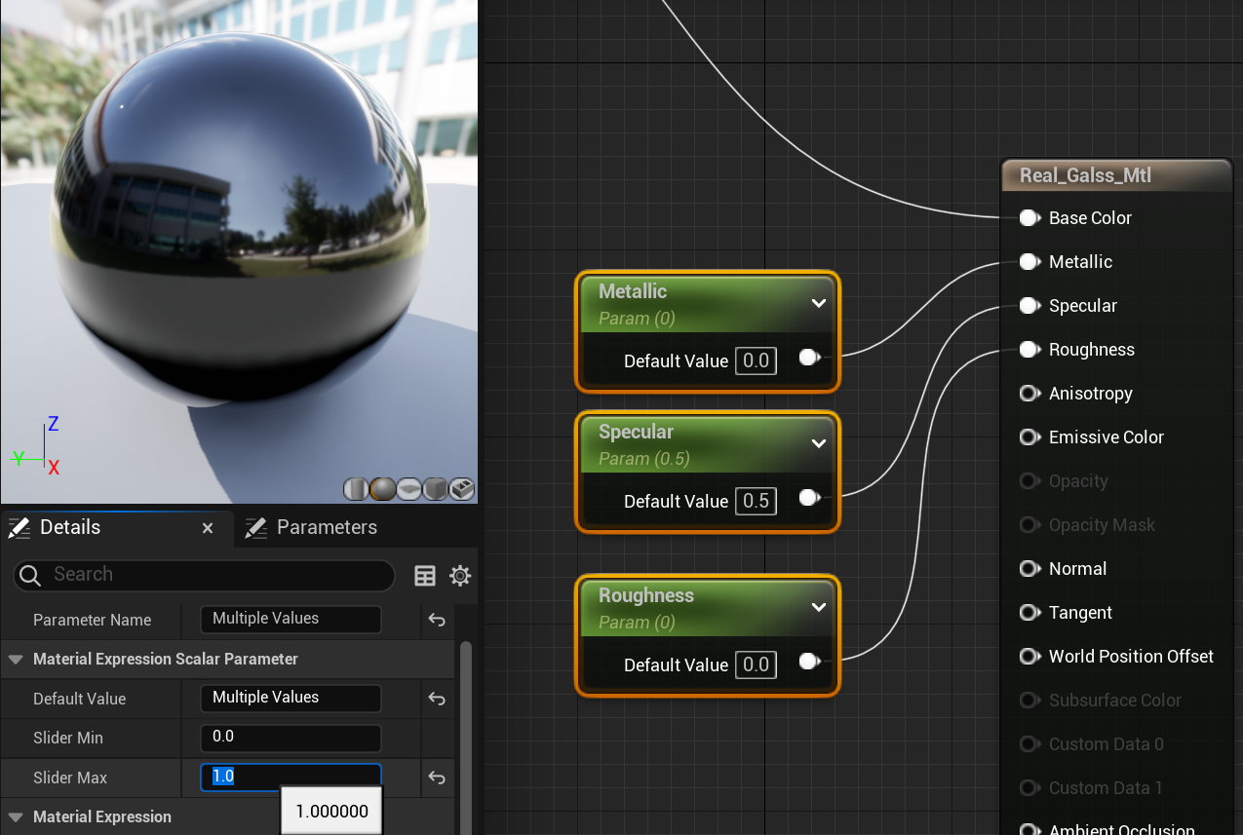The height and width of the screenshot is (835, 1243).
Task: Set preview mesh to plane
Action: (x=408, y=488)
